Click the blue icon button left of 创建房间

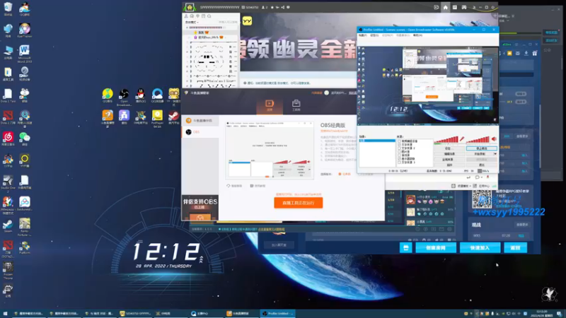click(x=405, y=248)
